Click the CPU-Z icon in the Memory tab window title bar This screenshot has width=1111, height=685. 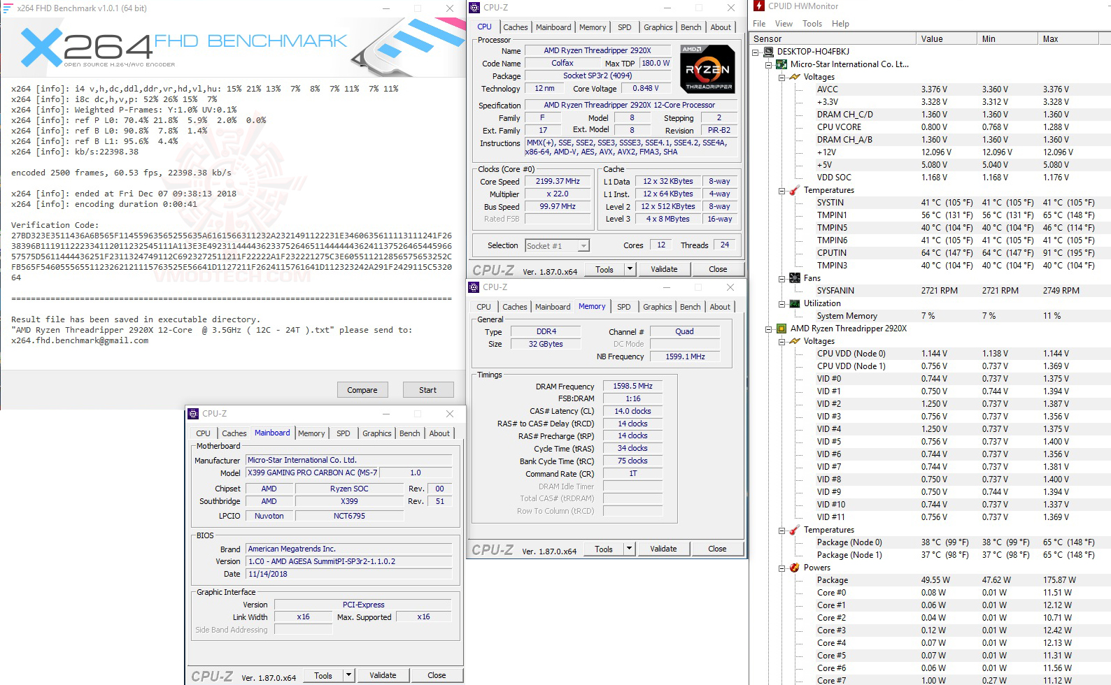point(474,287)
